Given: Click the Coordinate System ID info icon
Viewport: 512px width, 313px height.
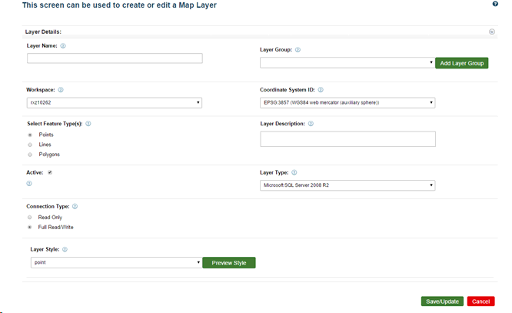Looking at the screenshot, I should tap(321, 89).
